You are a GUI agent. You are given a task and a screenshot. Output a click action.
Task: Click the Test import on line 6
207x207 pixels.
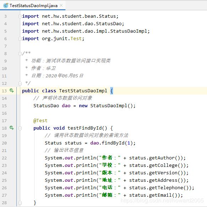(76, 39)
